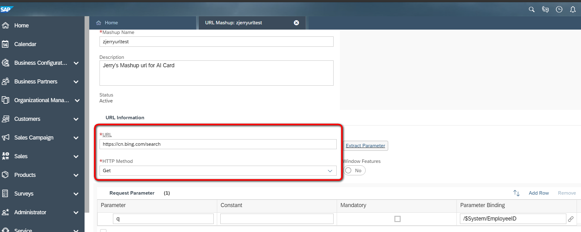Viewport: 581px width, 232px height.
Task: Expand Administrator menu chevron
Action: [x=76, y=213]
